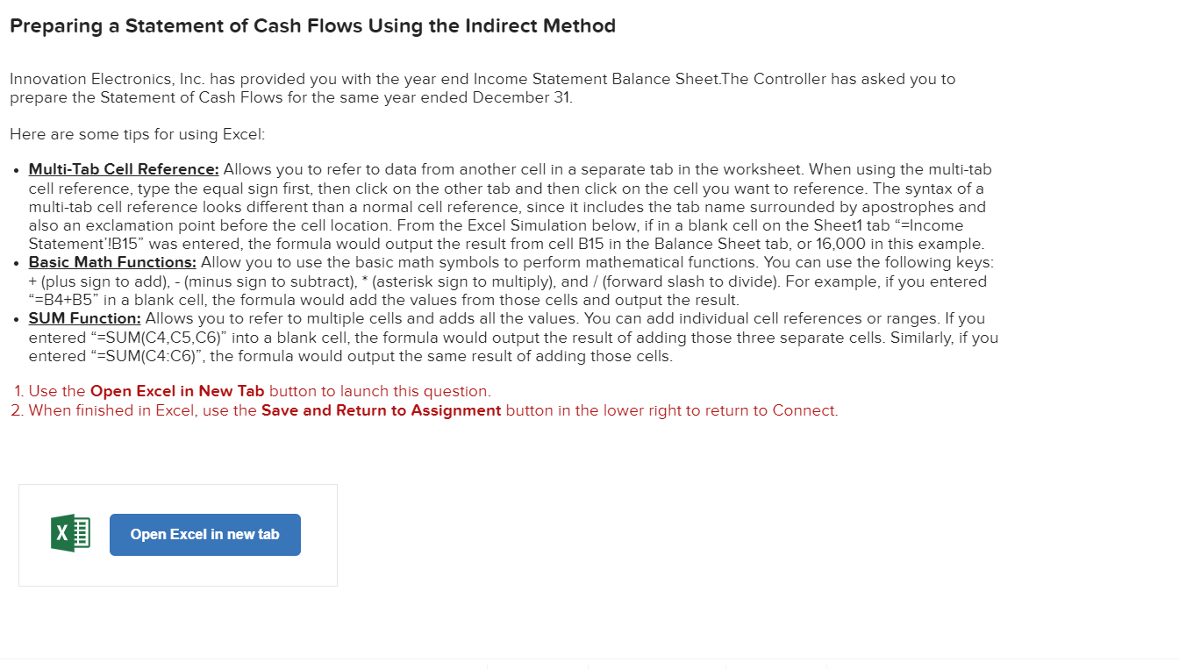Click the first numbered instruction line
The width and height of the screenshot is (1179, 669).
[x=250, y=391]
